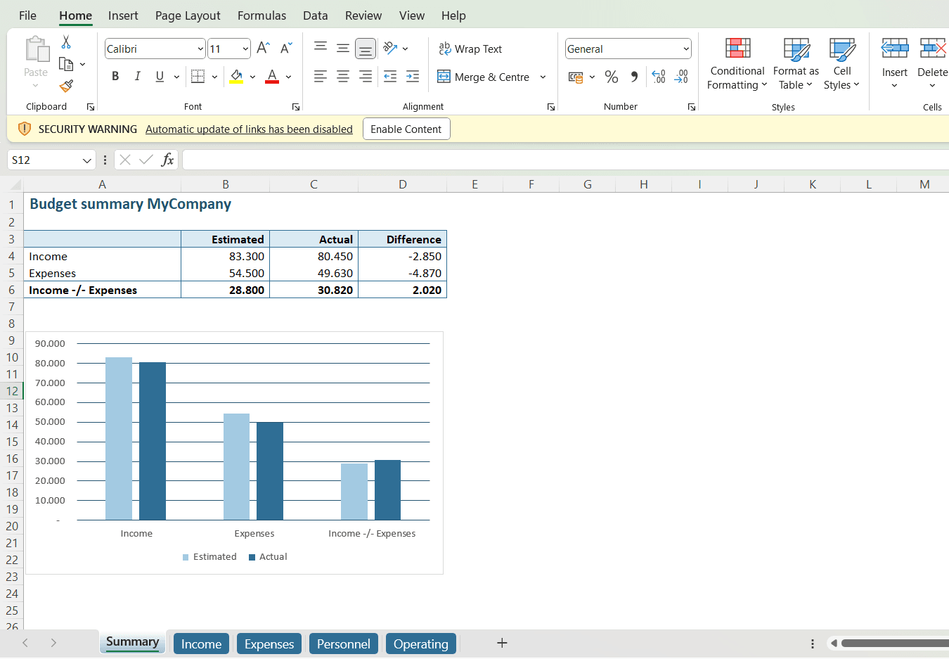Click the Increase Decimal icon
The width and height of the screenshot is (949, 659).
pos(659,77)
